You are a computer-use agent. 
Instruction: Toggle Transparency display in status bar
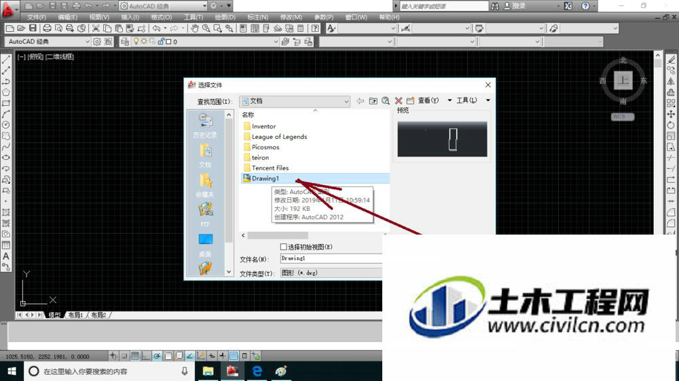(234, 356)
